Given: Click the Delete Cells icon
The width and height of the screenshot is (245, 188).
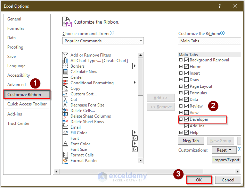Looking at the screenshot, I should click(65, 110).
